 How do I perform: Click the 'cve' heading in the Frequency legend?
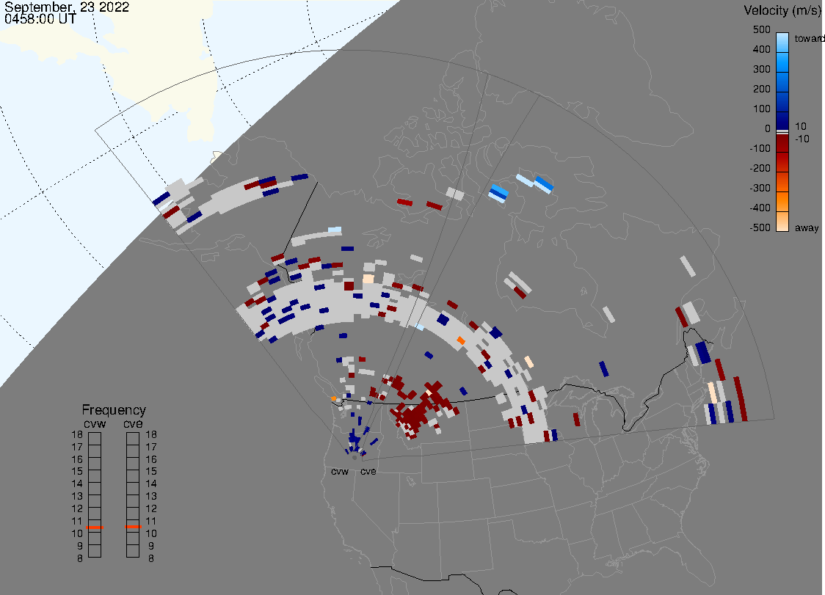(x=133, y=423)
